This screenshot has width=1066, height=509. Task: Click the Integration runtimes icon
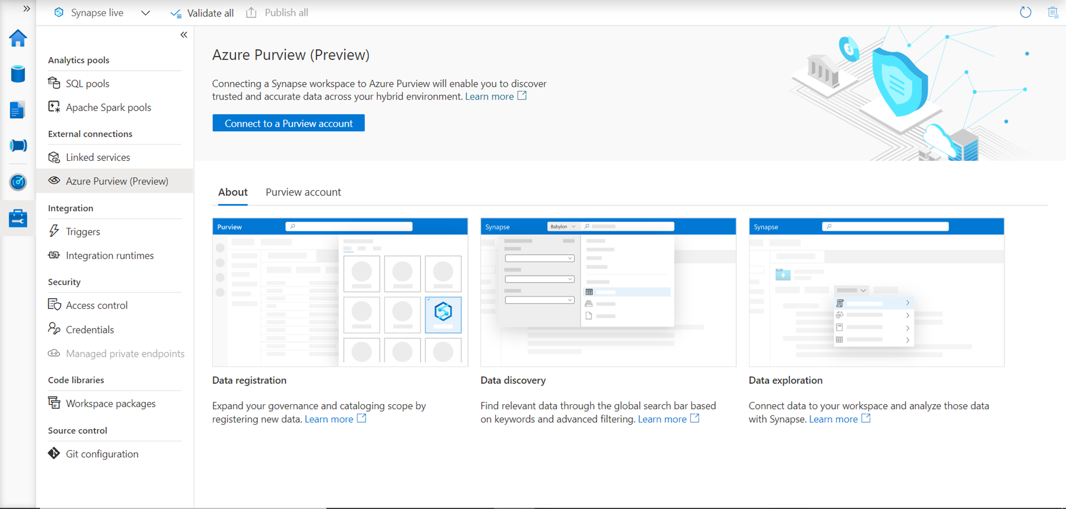(x=54, y=255)
